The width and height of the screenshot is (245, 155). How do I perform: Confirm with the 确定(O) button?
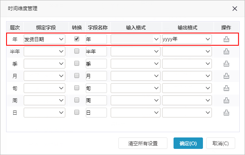pos(188,143)
